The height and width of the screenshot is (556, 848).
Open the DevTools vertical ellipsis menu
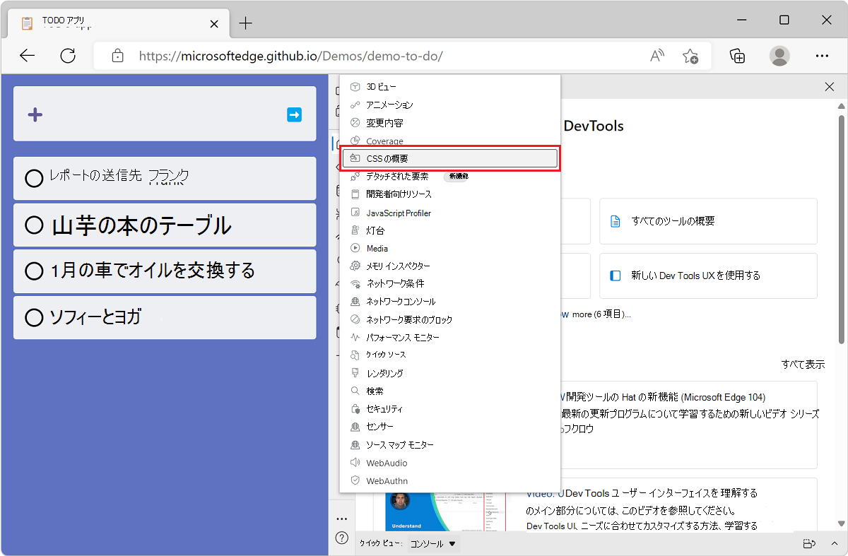pos(342,518)
